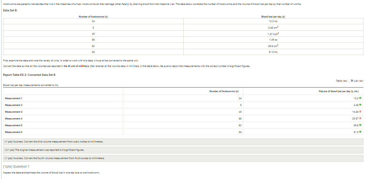Viewport: 368px width, 179px height.
Task: Toggle the Table view / List view switch
Action: (x=351, y=81)
